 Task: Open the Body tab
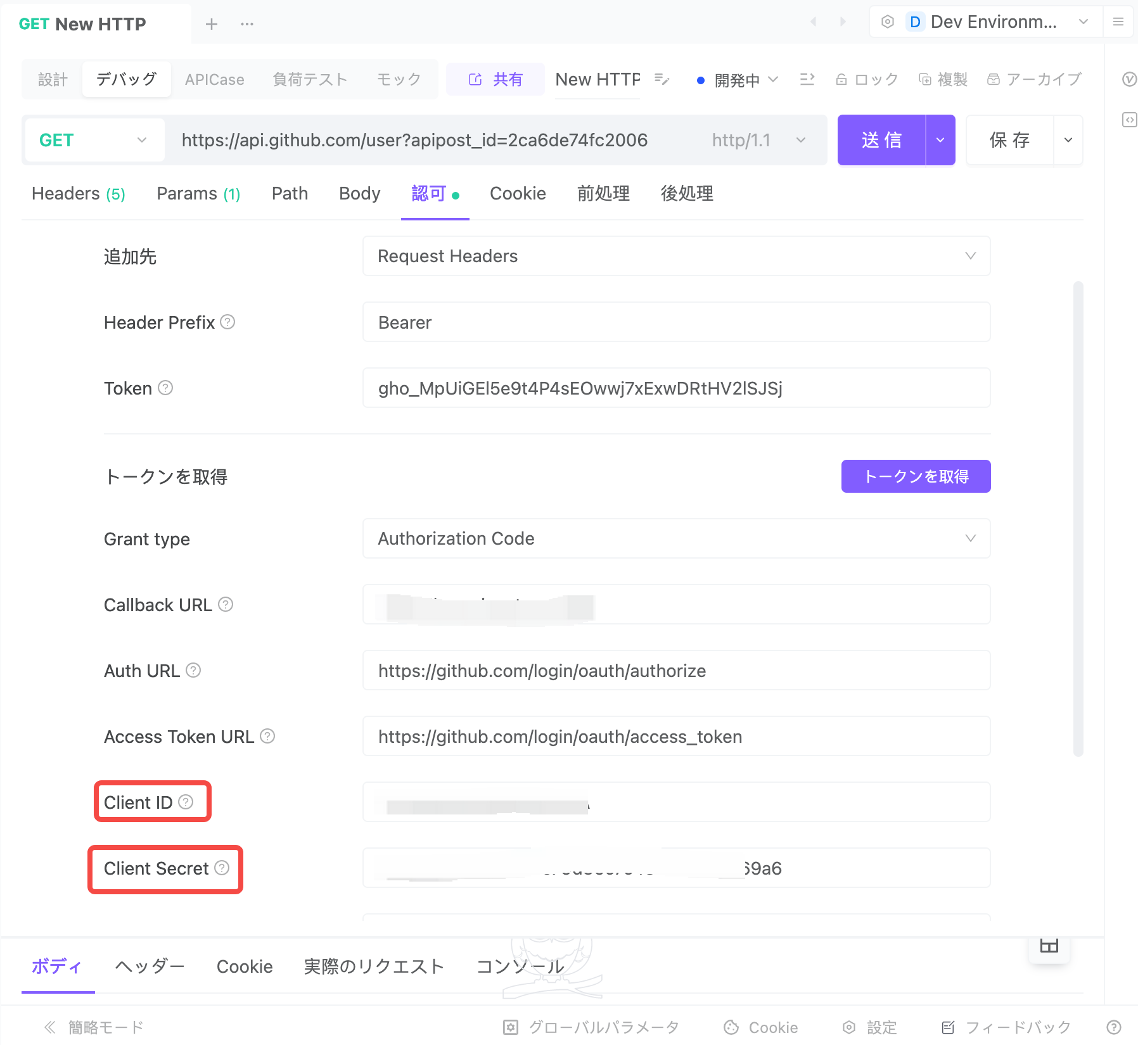click(360, 193)
